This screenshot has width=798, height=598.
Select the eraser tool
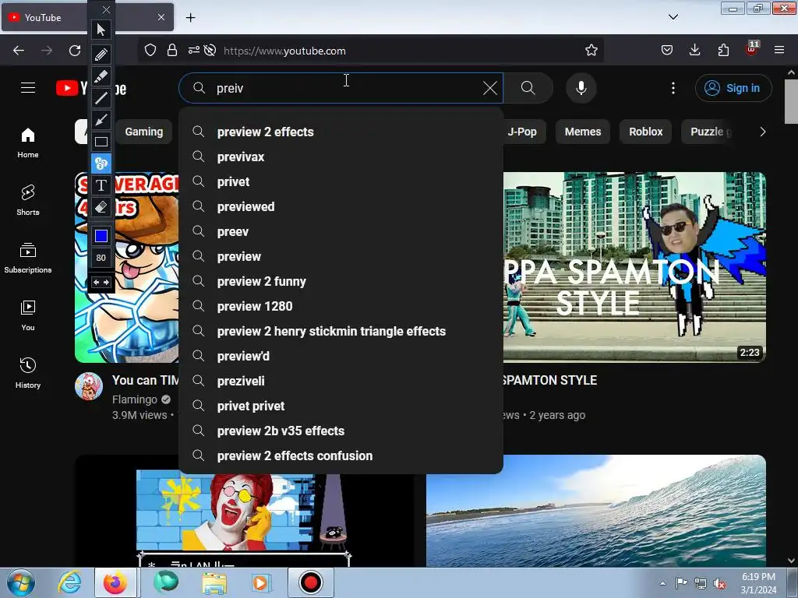pos(101,207)
